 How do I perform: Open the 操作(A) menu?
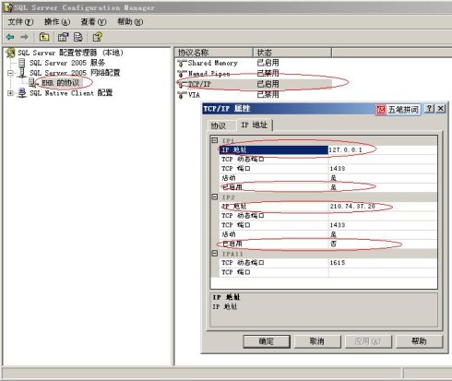(57, 22)
